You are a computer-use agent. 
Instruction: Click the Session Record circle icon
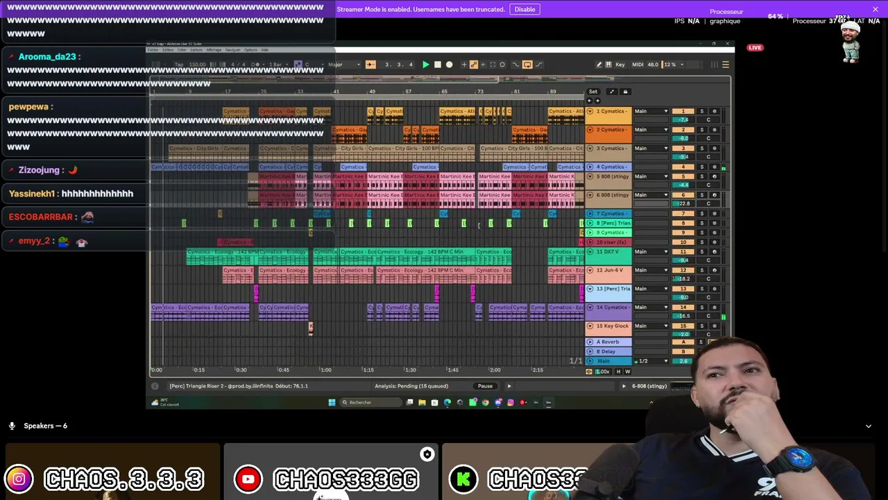[x=502, y=65]
